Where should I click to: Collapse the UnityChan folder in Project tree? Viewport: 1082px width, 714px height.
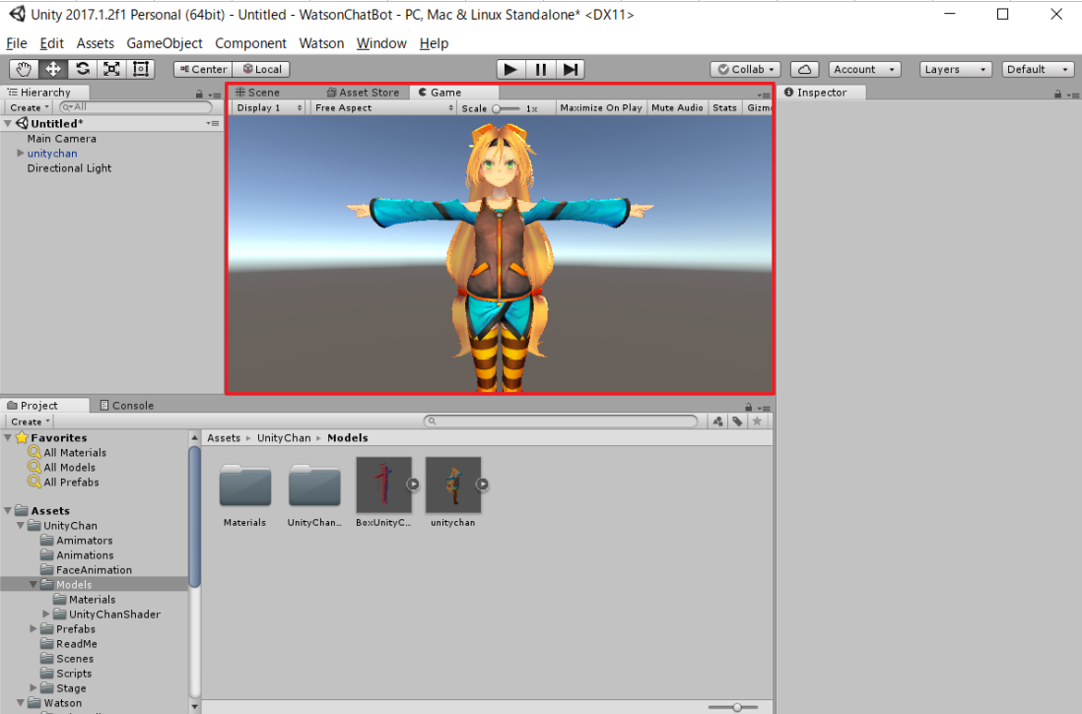point(20,525)
